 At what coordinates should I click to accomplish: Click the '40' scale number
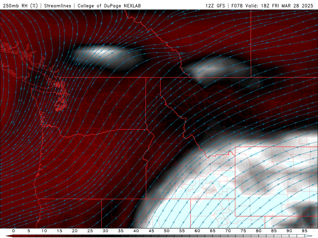pyautogui.click(x=136, y=231)
